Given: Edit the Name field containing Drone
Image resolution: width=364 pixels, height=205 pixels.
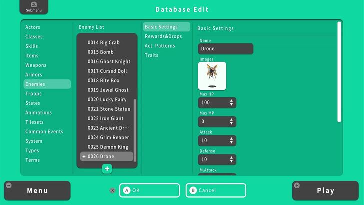Looking at the screenshot, I should pyautogui.click(x=226, y=49).
